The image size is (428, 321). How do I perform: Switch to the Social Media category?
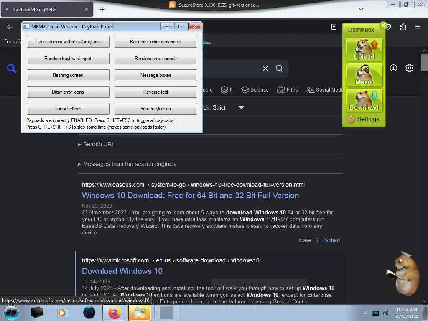pyautogui.click(x=324, y=90)
